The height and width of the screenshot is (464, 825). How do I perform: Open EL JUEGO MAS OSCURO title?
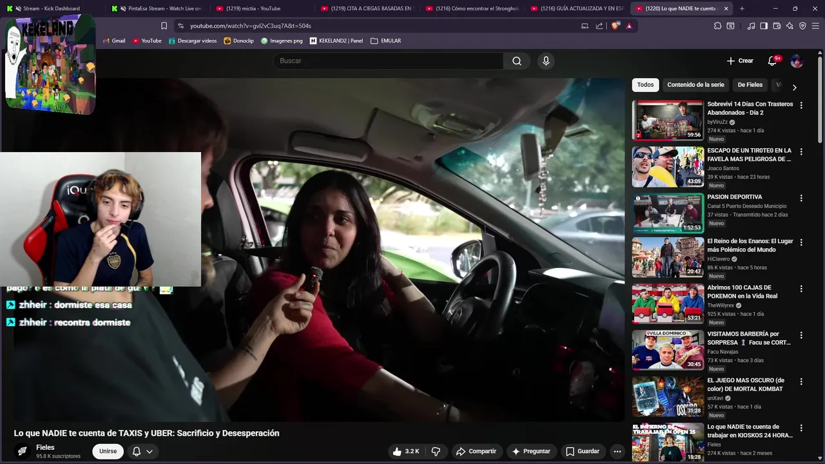coord(746,384)
